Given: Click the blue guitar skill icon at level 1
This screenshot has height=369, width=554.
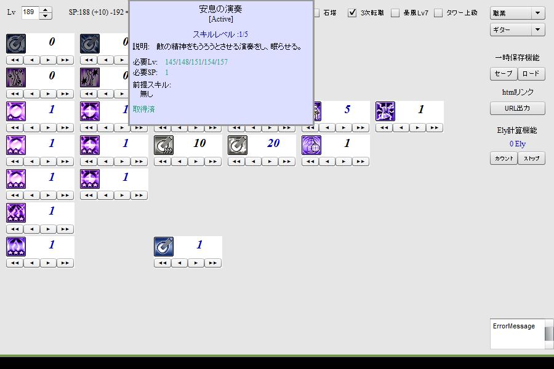Looking at the screenshot, I should [164, 247].
